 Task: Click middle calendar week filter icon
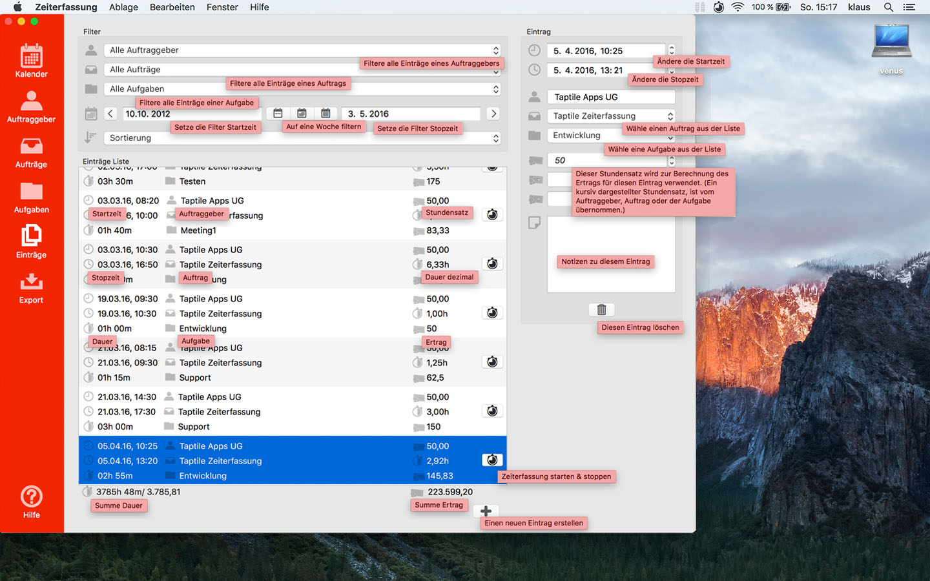point(302,114)
